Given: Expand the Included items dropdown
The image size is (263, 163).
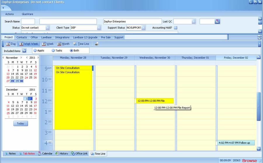Looking at the screenshot, I should 24,51.
